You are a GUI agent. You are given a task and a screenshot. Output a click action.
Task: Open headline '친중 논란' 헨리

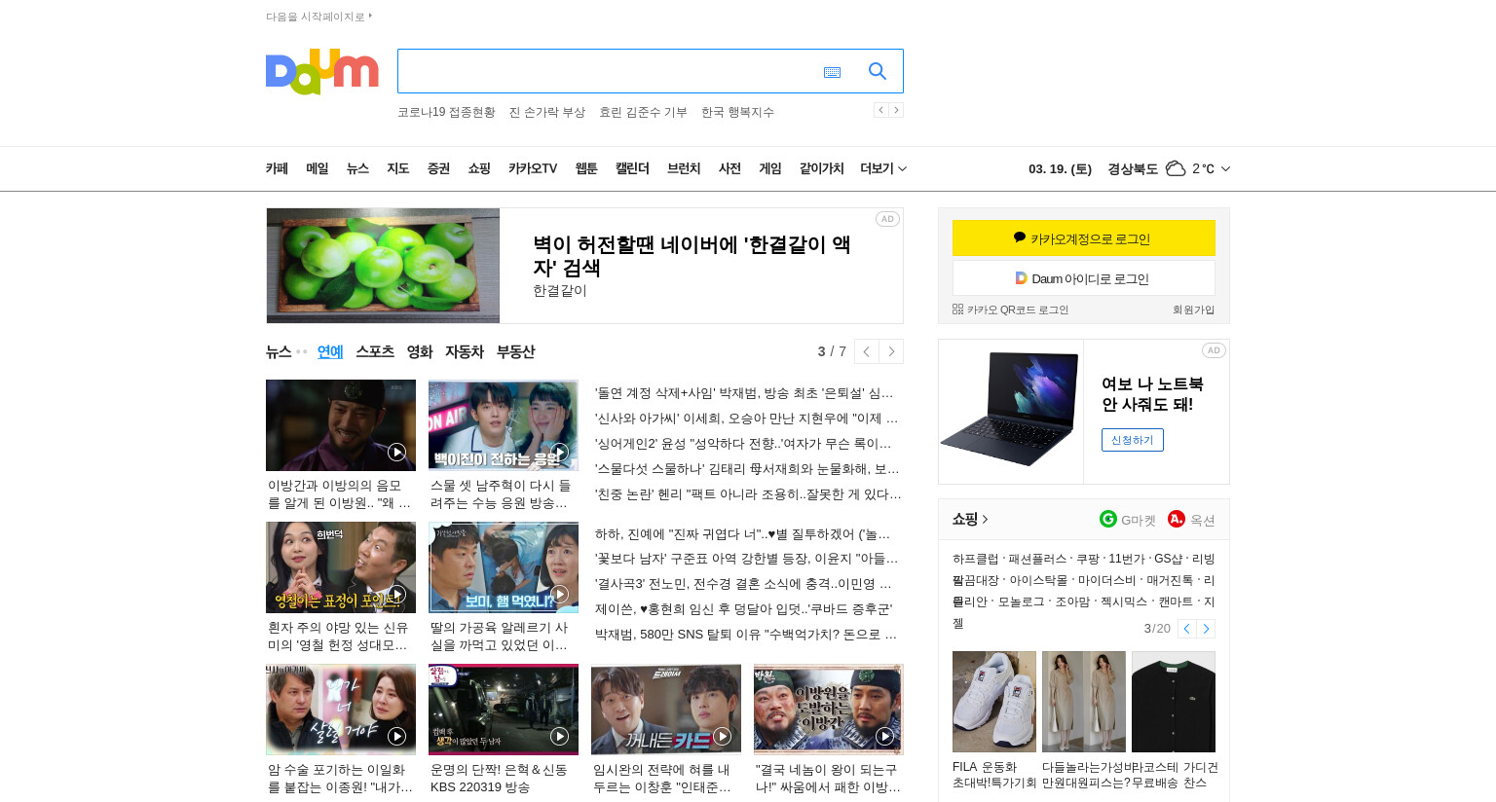pyautogui.click(x=748, y=494)
